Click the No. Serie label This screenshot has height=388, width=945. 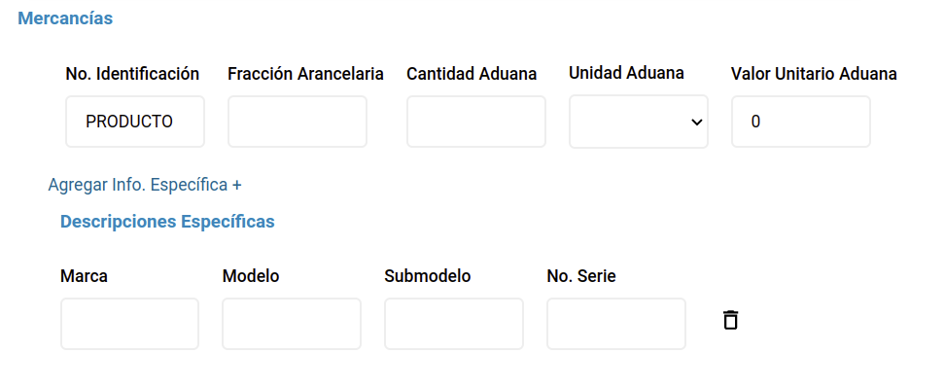click(x=581, y=276)
